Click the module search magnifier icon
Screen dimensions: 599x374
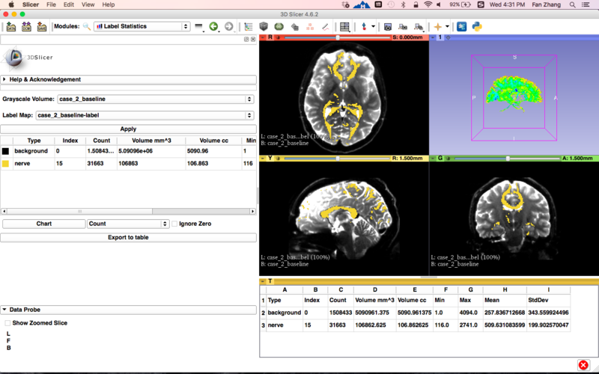(87, 27)
